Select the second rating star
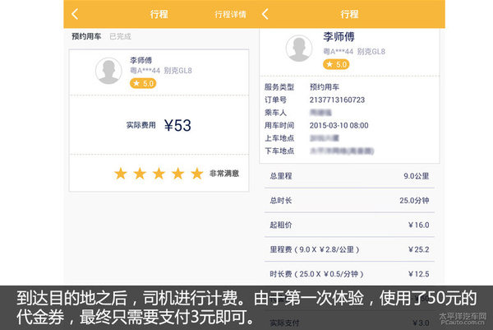Screen dimensions: 493x330 pyautogui.click(x=141, y=174)
